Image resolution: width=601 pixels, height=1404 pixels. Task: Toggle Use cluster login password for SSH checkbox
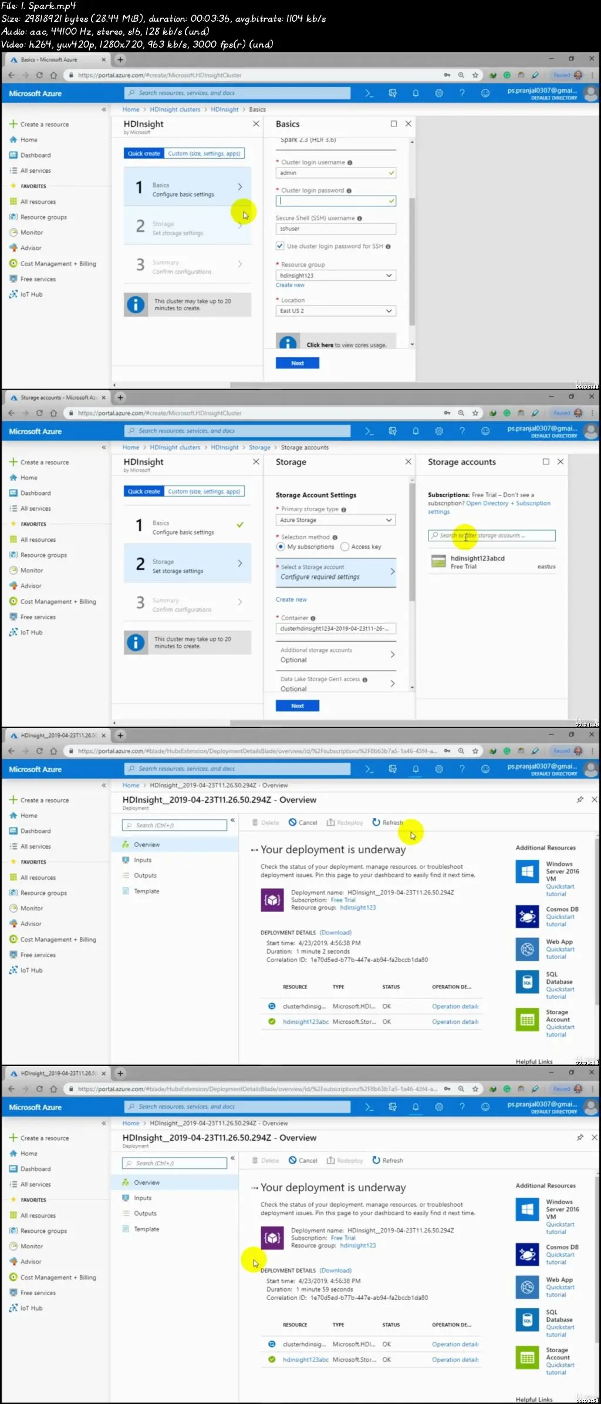point(280,246)
